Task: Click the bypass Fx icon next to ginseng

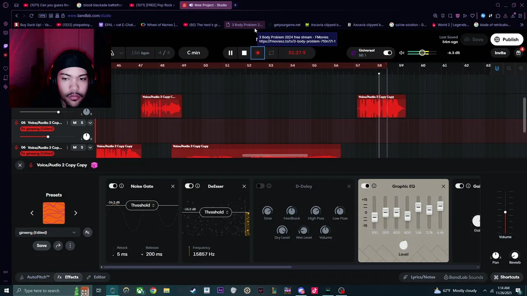Action: (x=87, y=232)
